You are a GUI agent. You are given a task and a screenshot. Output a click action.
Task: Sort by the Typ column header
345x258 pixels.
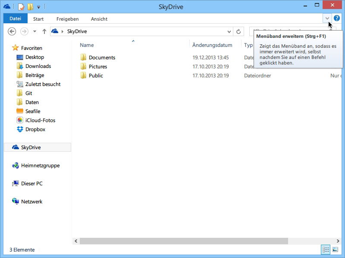[248, 45]
